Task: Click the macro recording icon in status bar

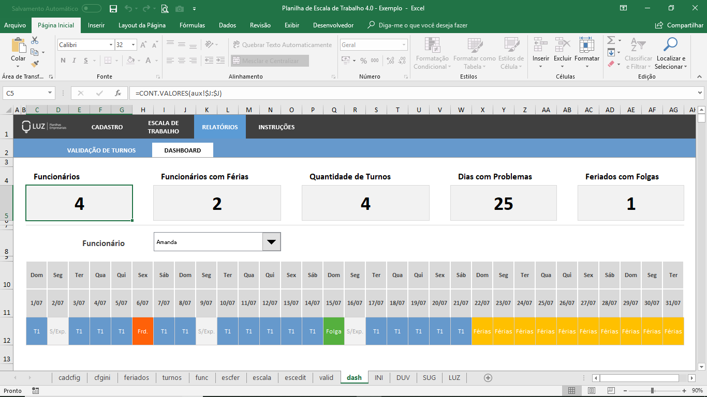Action: 35,391
